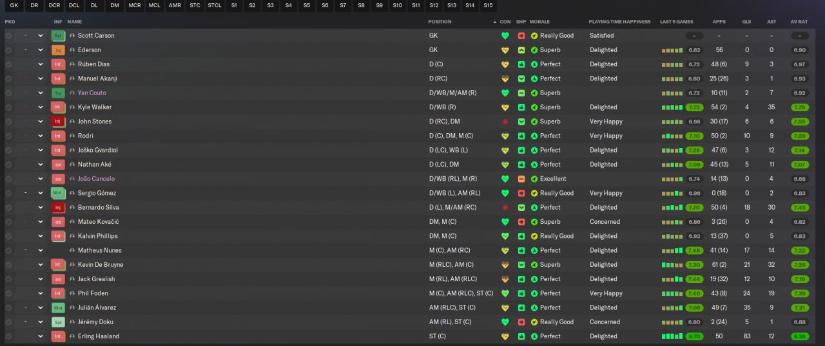Toggle the pick checkmark for Joško Gvardiol
This screenshot has height=346, width=825.
tap(8, 150)
